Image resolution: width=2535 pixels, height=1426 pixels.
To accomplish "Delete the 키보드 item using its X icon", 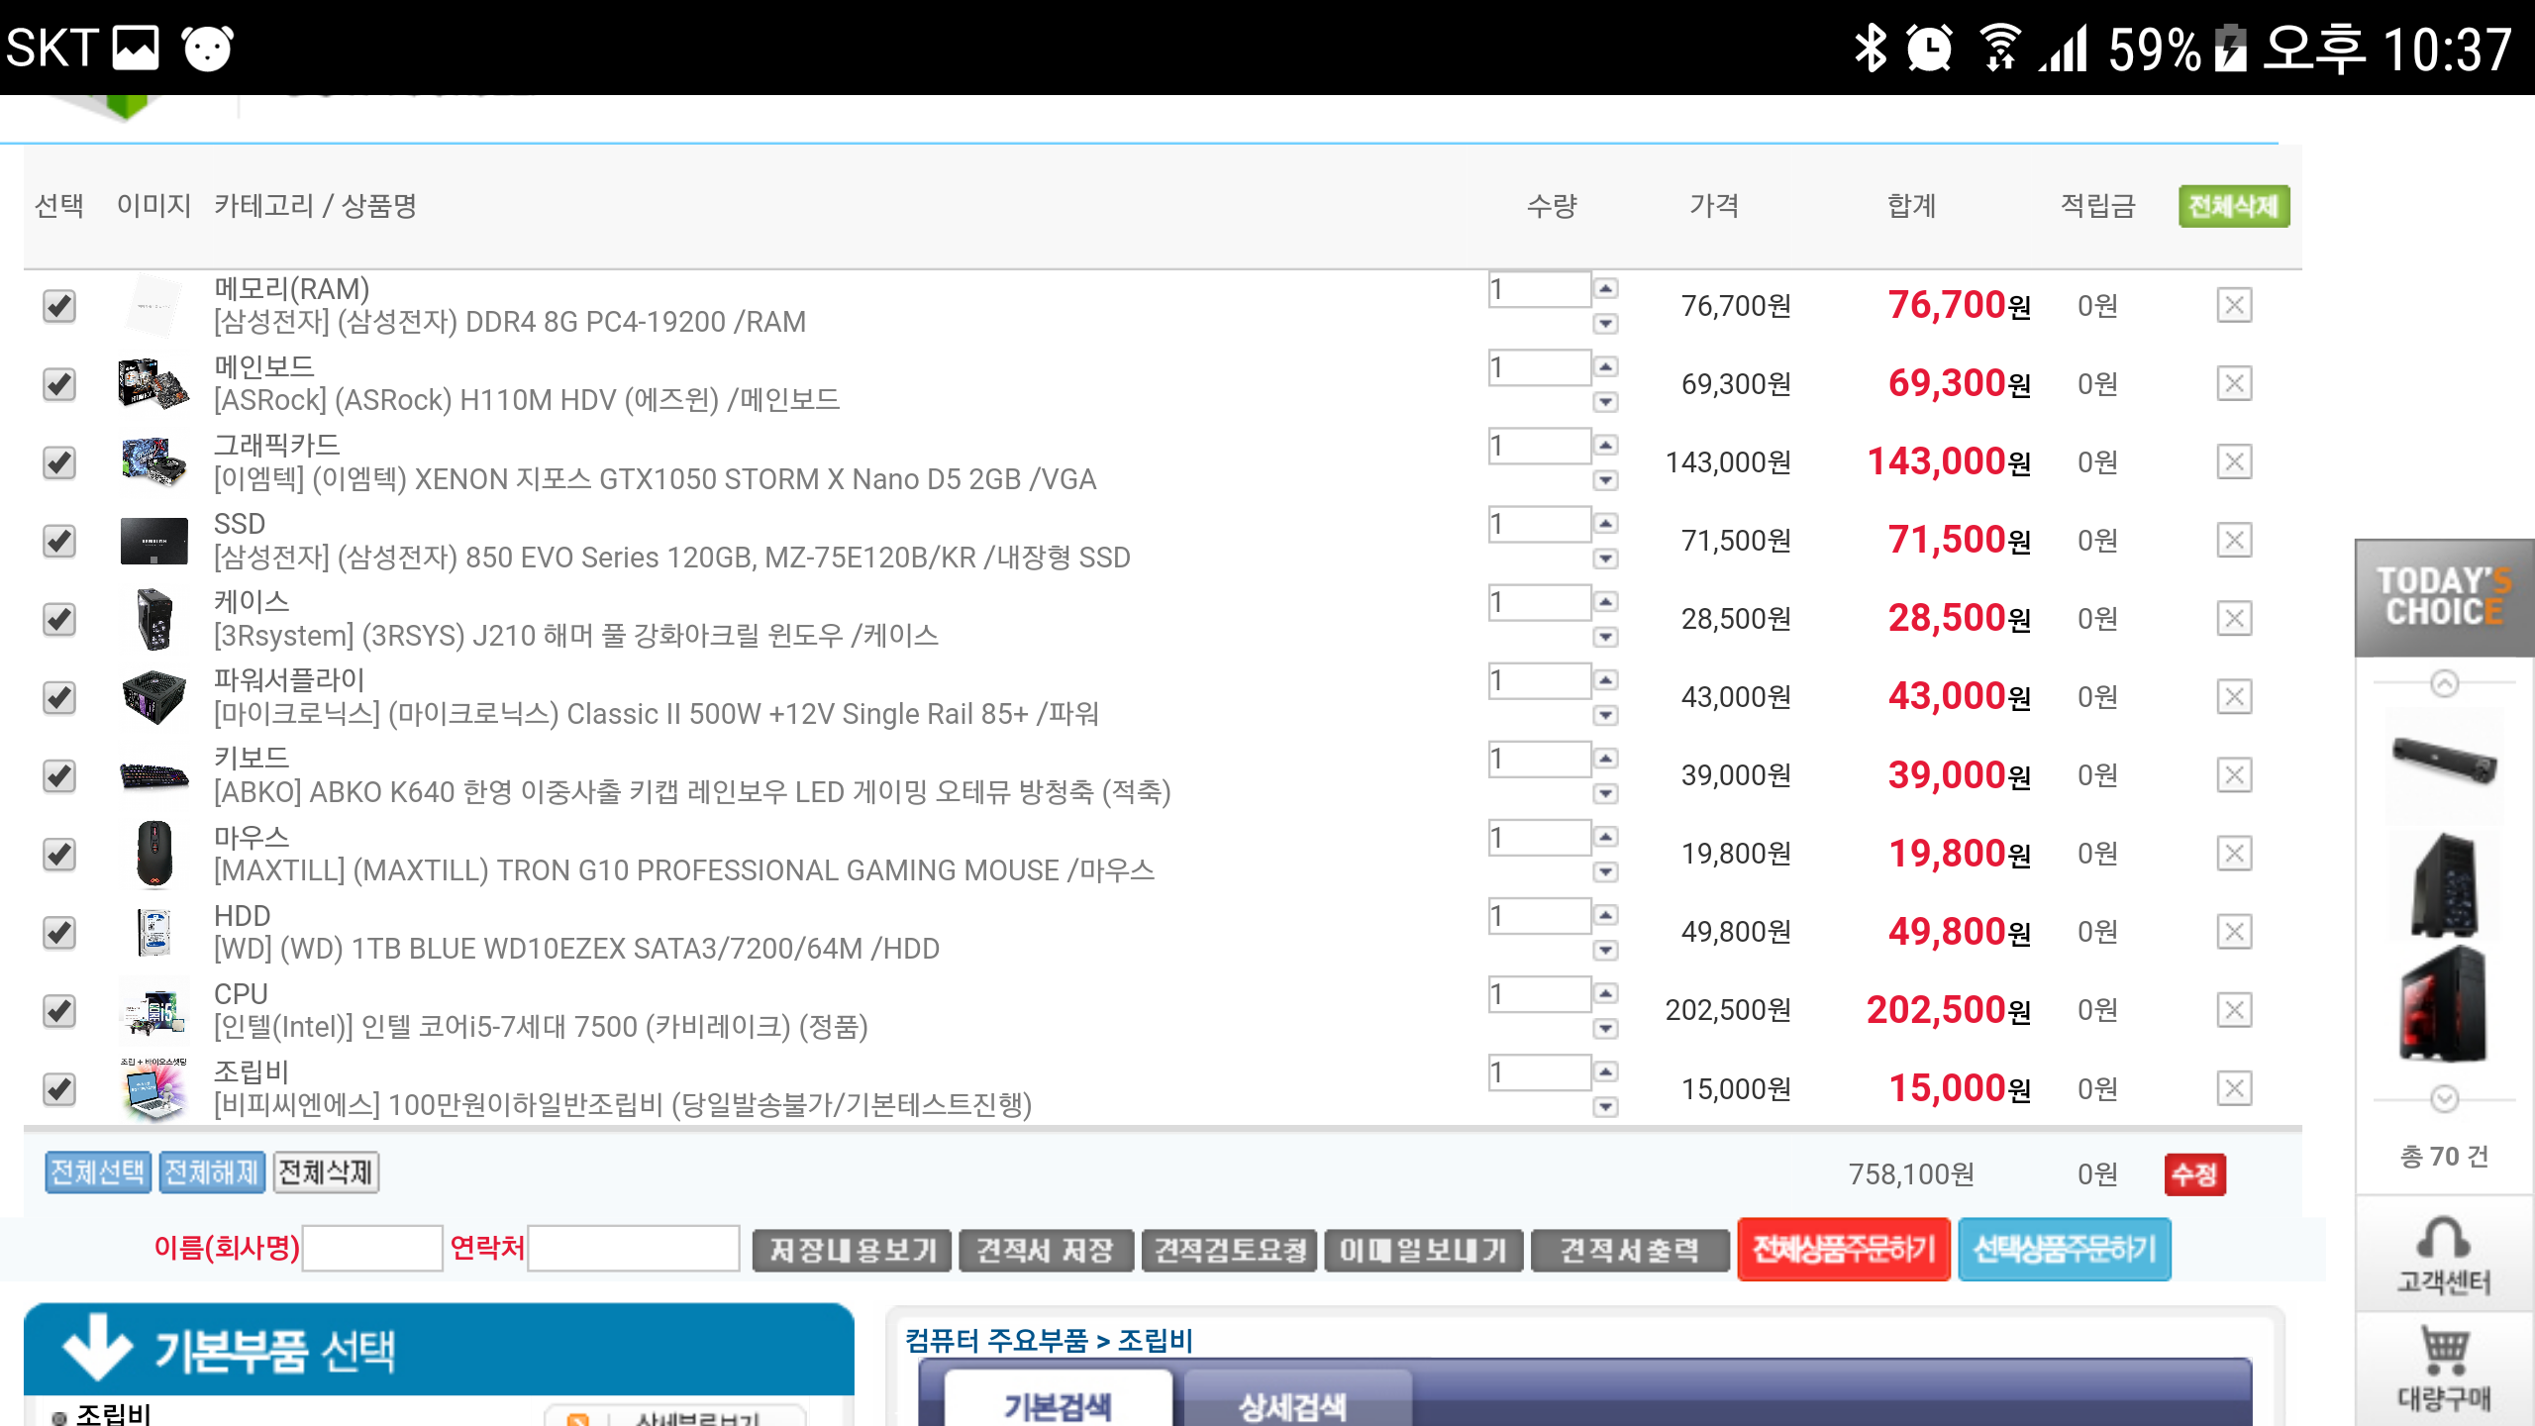I will [2234, 774].
